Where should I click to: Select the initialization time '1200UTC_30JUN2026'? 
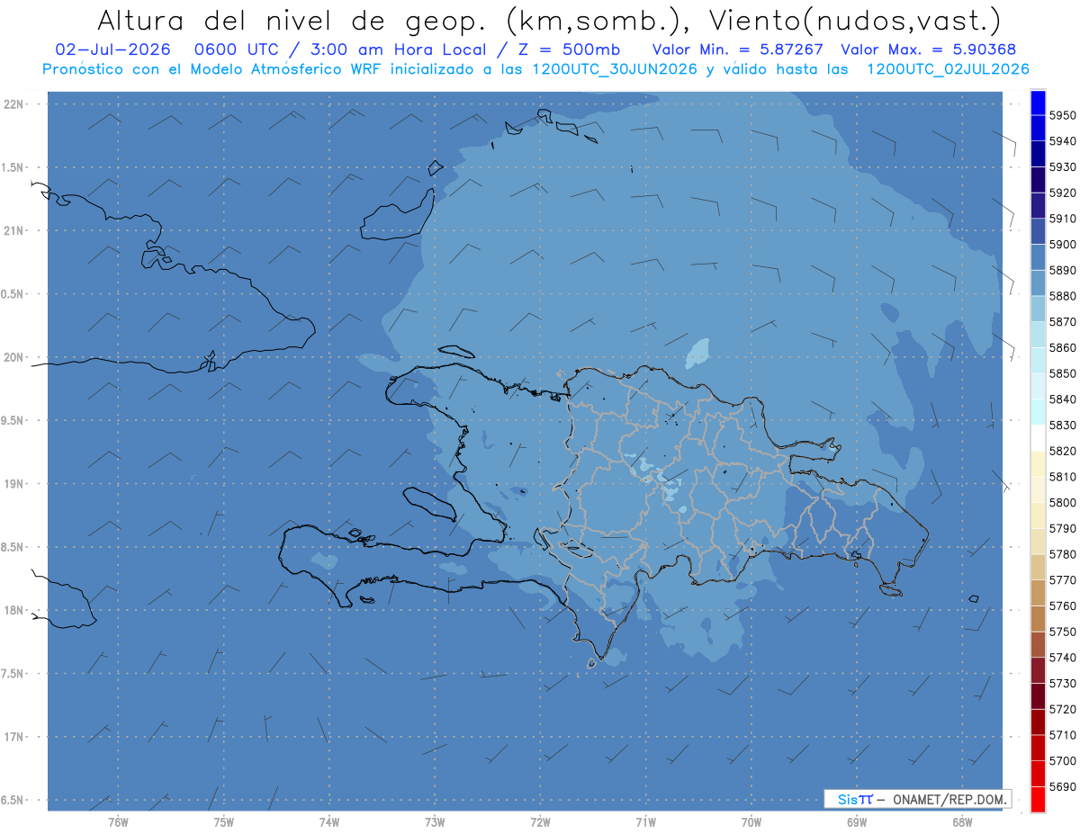615,68
